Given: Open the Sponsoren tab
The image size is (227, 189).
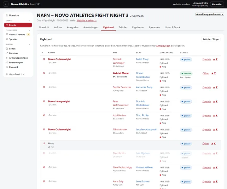Looking at the screenshot, I should (x=154, y=27).
